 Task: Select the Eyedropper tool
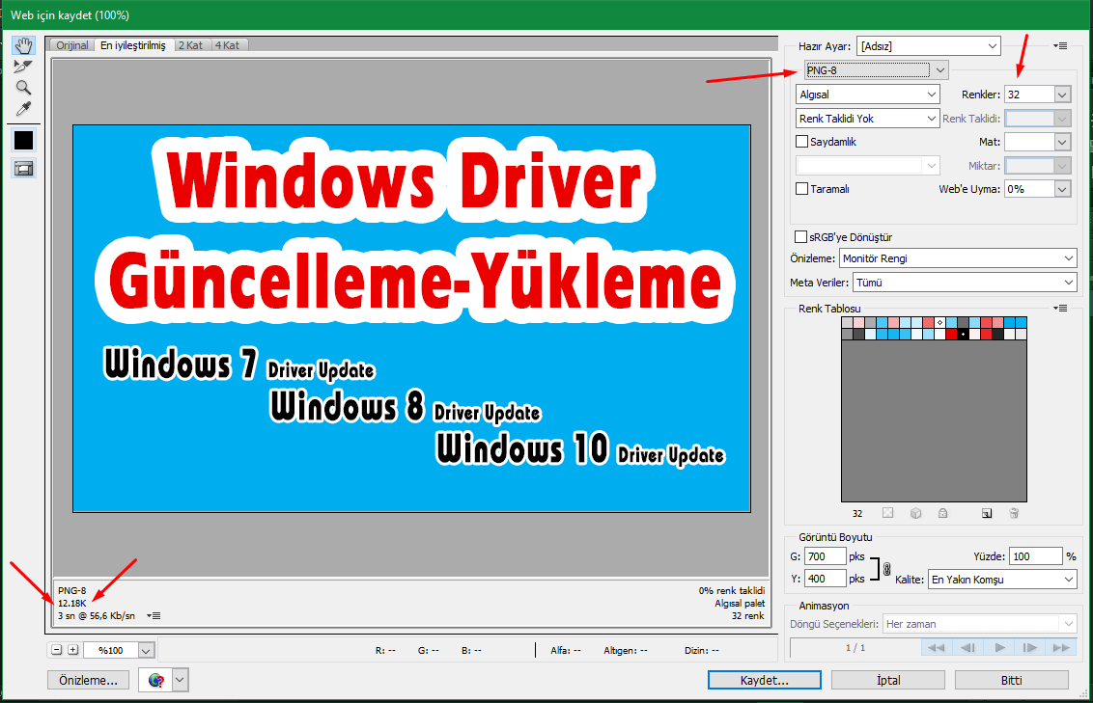[x=24, y=109]
